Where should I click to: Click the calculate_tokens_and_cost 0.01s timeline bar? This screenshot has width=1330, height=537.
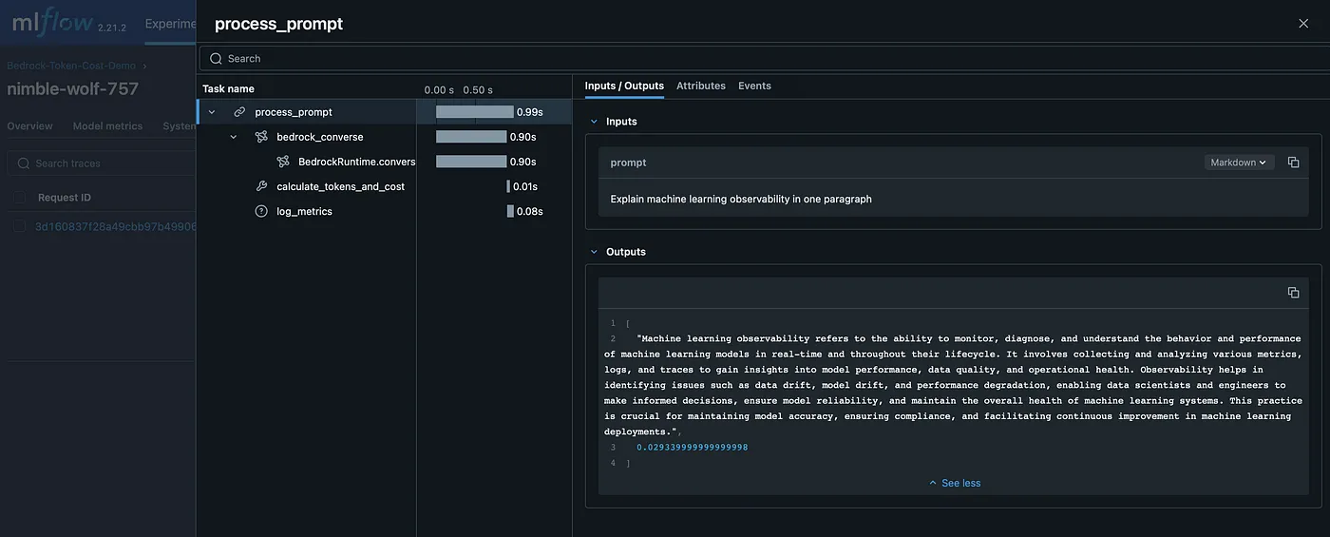(x=508, y=186)
